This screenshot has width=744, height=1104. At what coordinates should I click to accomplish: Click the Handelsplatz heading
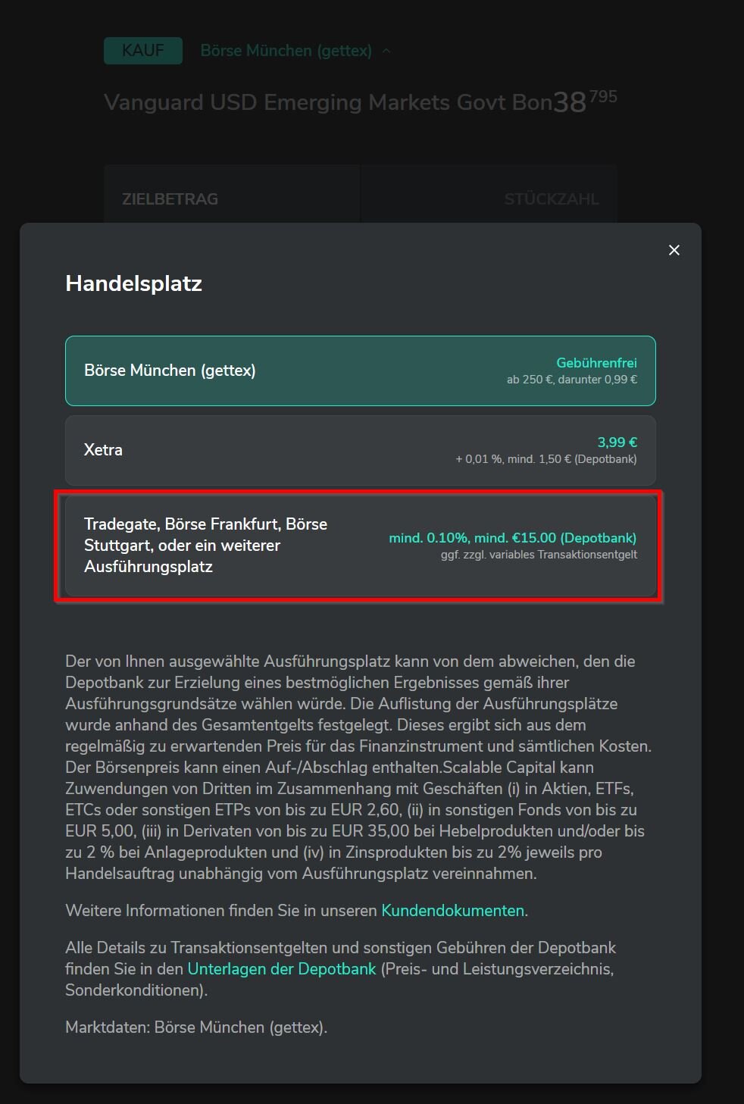pyautogui.click(x=133, y=283)
